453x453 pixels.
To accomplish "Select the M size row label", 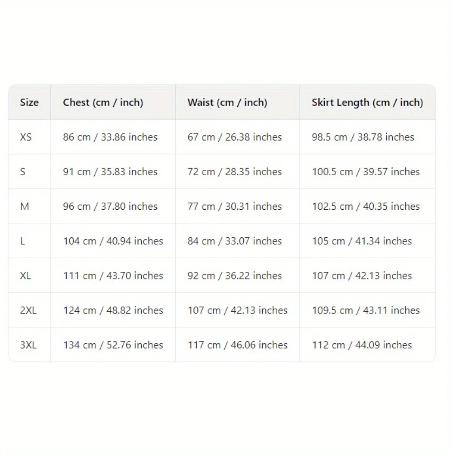I will [24, 206].
